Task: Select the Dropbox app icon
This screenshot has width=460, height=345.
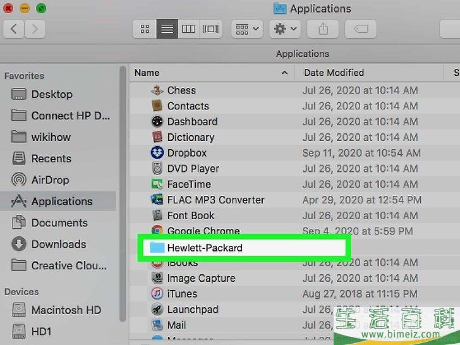Action: point(157,152)
